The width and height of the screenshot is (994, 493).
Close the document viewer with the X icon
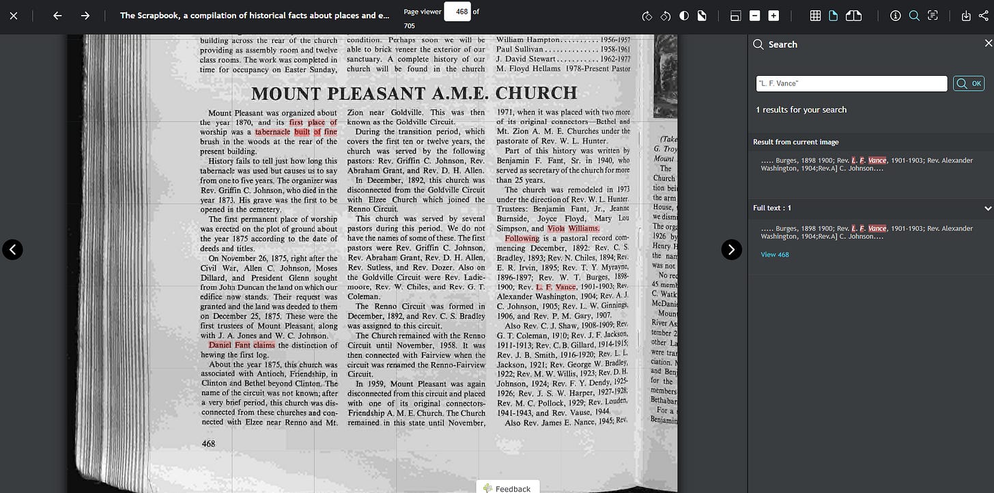pyautogui.click(x=14, y=15)
